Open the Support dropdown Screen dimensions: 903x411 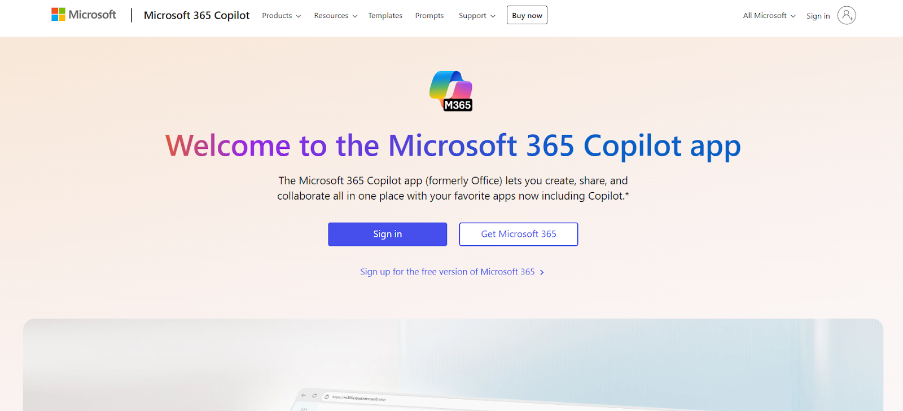coord(476,16)
